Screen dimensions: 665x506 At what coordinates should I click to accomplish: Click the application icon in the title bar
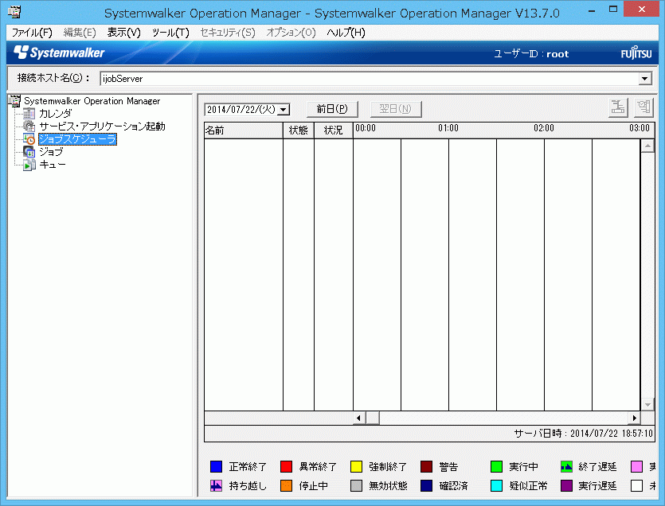[14, 11]
